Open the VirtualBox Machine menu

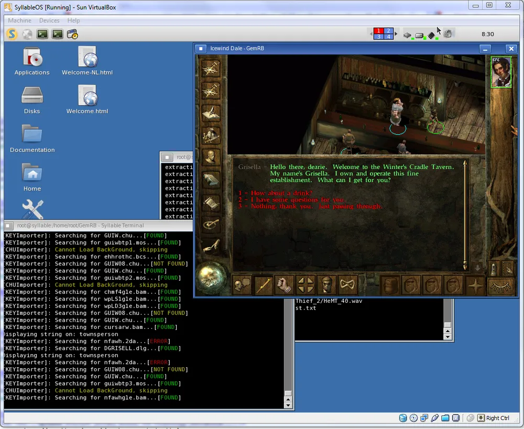coord(20,20)
